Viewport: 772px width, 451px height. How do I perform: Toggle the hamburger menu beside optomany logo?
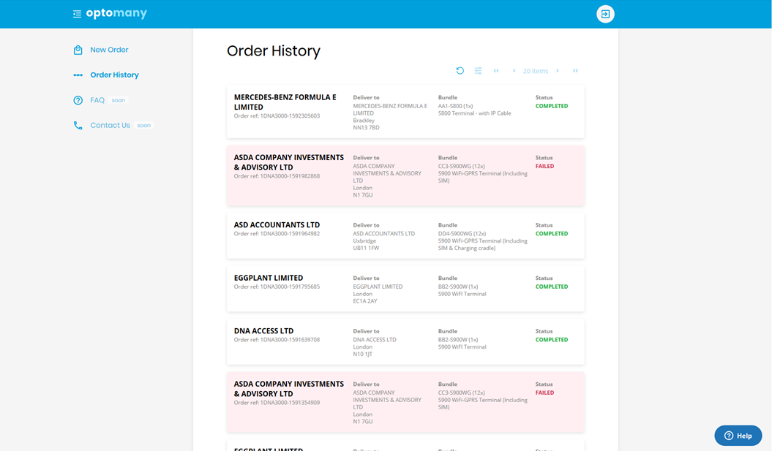coord(78,15)
